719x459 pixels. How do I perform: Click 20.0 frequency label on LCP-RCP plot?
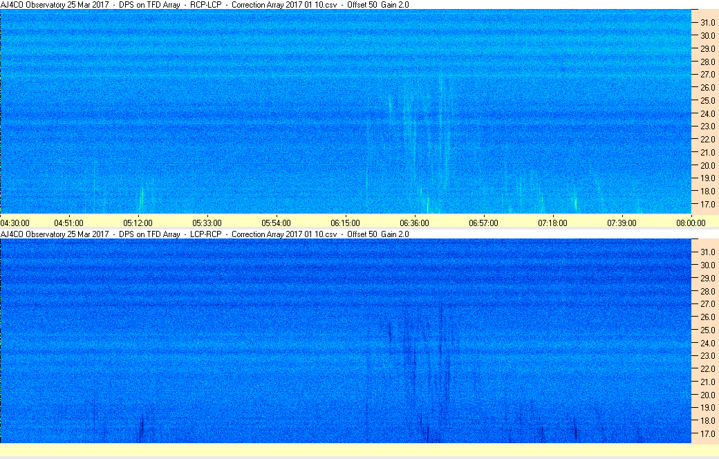point(707,395)
